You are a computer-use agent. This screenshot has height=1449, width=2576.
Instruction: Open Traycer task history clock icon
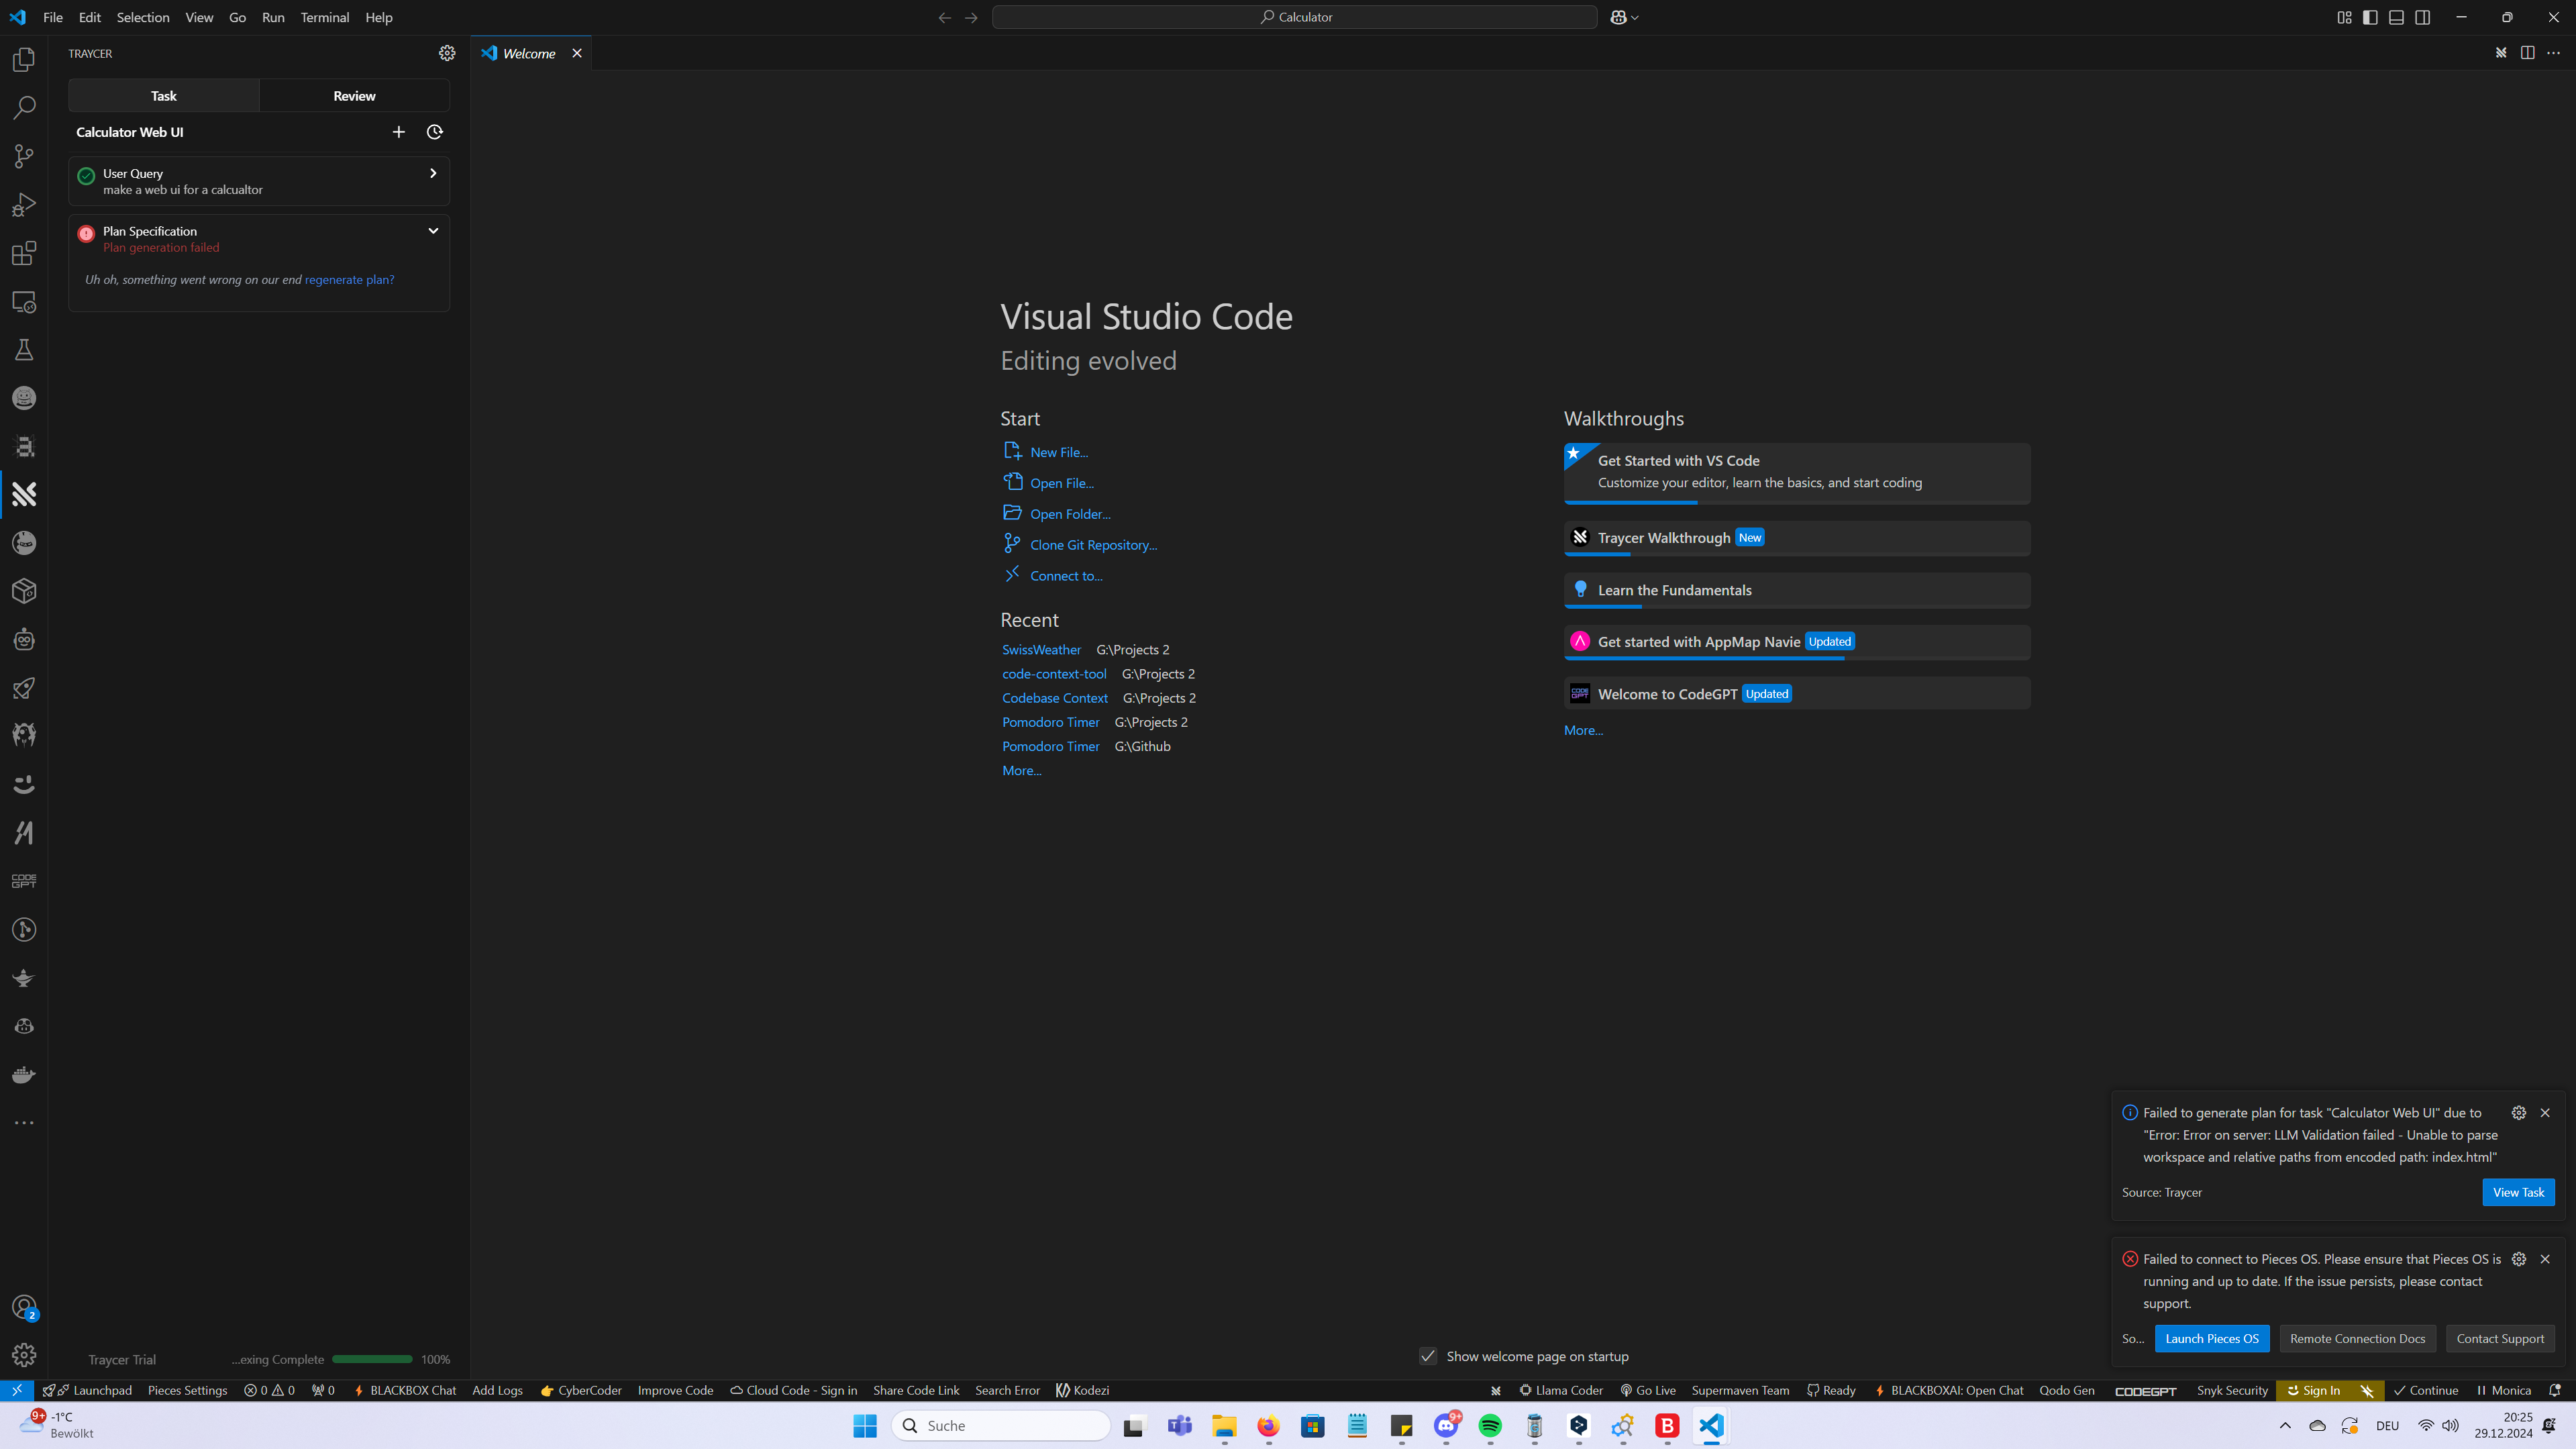435,132
